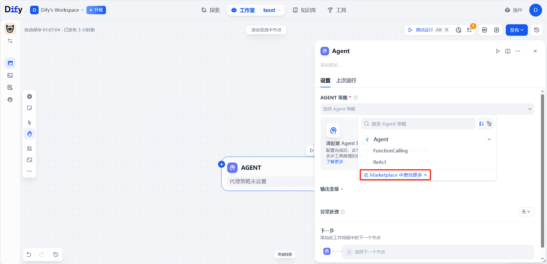The image size is (547, 264).
Task: Undo the last canvas action
Action: 29,255
